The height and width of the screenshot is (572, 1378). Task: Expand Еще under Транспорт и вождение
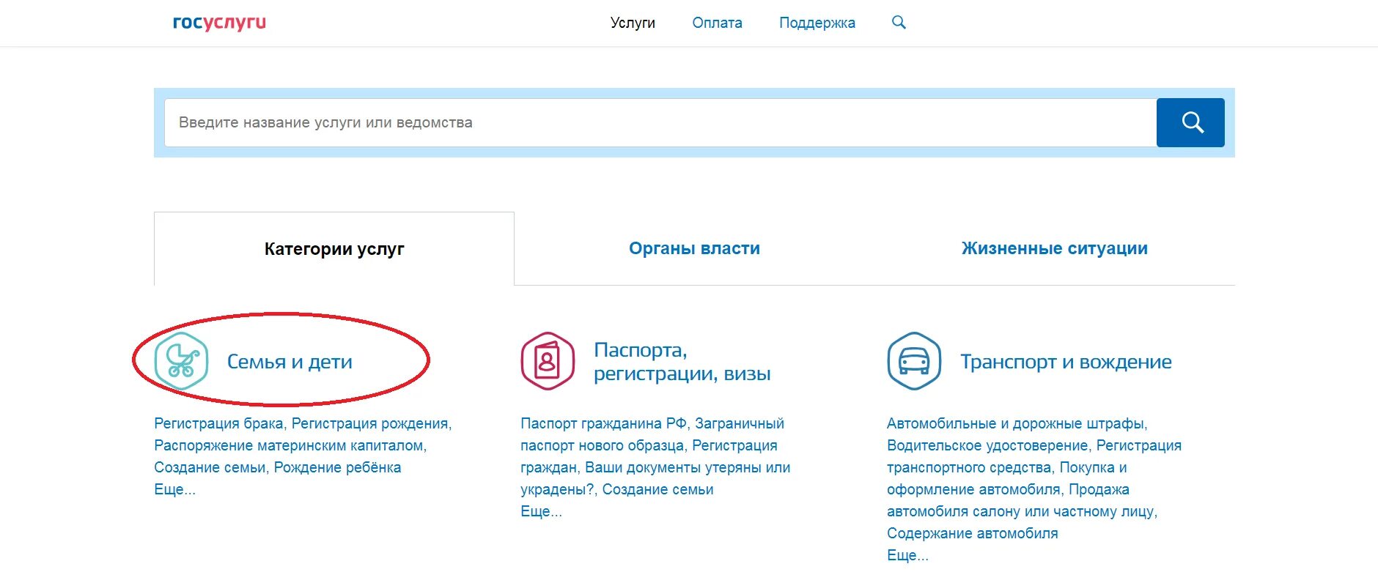pos(907,555)
